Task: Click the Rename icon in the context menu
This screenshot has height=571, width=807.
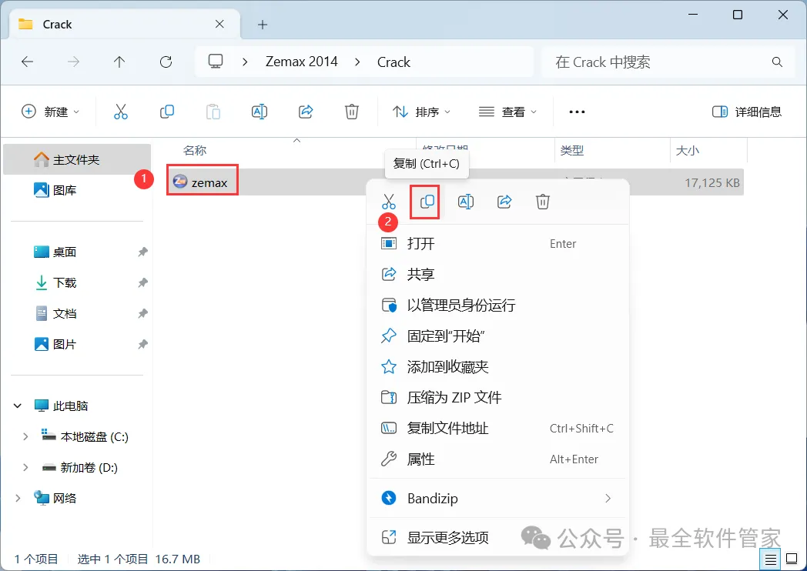Action: pos(466,202)
